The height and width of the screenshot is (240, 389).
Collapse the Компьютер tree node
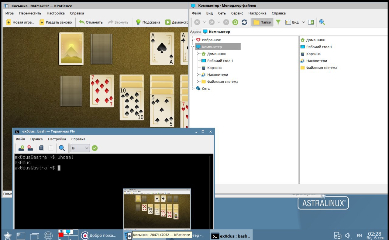193,47
